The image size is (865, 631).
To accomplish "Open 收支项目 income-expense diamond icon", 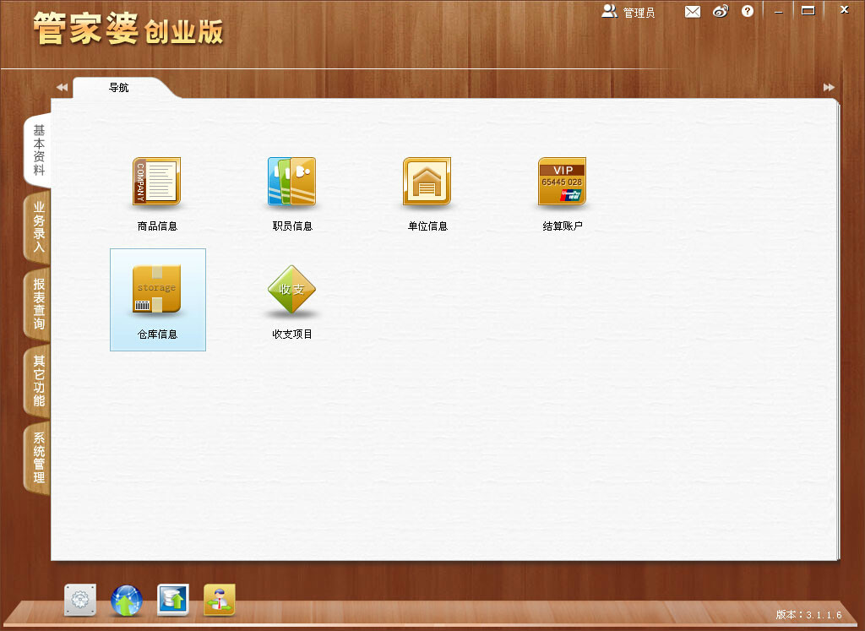I will click(x=291, y=291).
